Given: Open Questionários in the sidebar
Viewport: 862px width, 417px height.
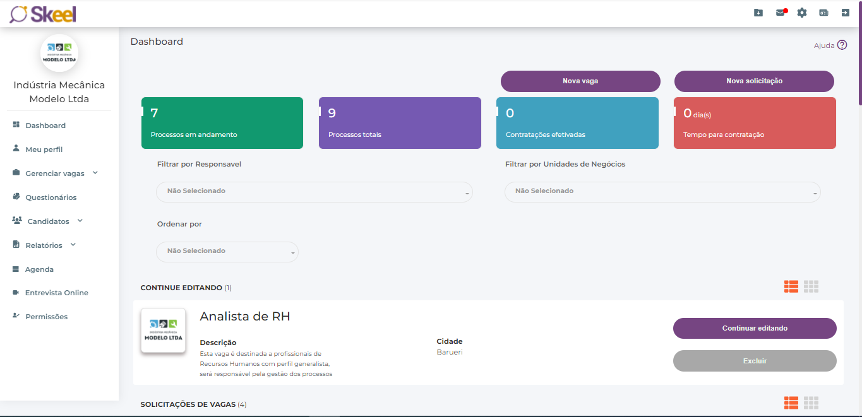Looking at the screenshot, I should [x=51, y=197].
